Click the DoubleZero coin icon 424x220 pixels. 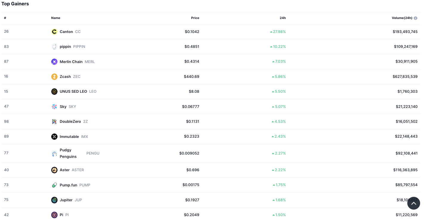pyautogui.click(x=54, y=121)
